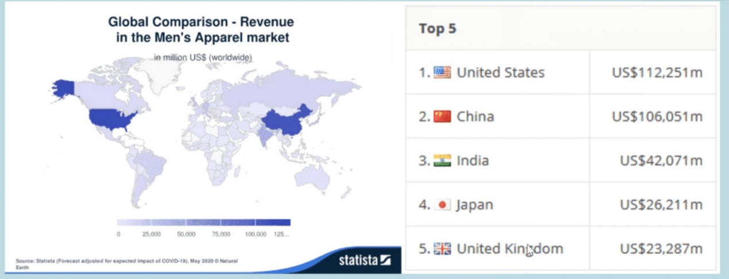Click the China flag icon

click(442, 116)
